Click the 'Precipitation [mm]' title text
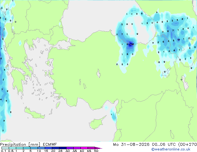Viewport: 197px width, 152px height. 20,145
